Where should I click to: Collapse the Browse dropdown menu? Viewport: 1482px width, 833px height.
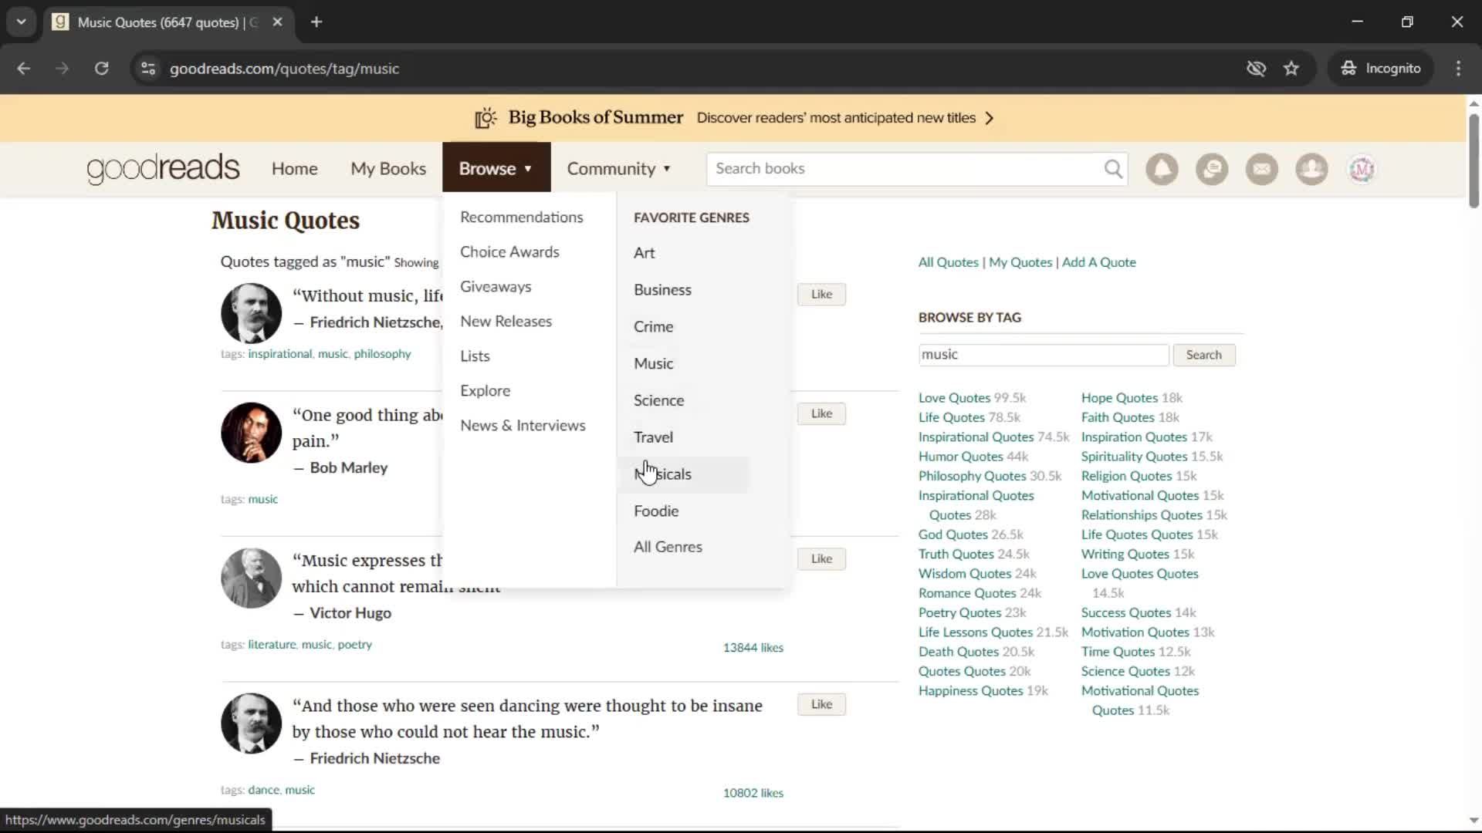pyautogui.click(x=496, y=168)
